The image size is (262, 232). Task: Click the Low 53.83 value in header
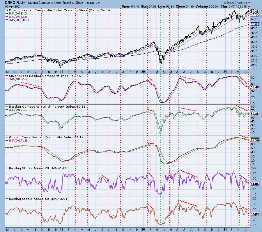[x=166, y=6]
